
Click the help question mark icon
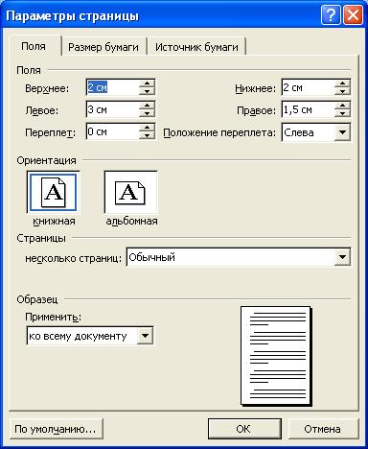[331, 15]
